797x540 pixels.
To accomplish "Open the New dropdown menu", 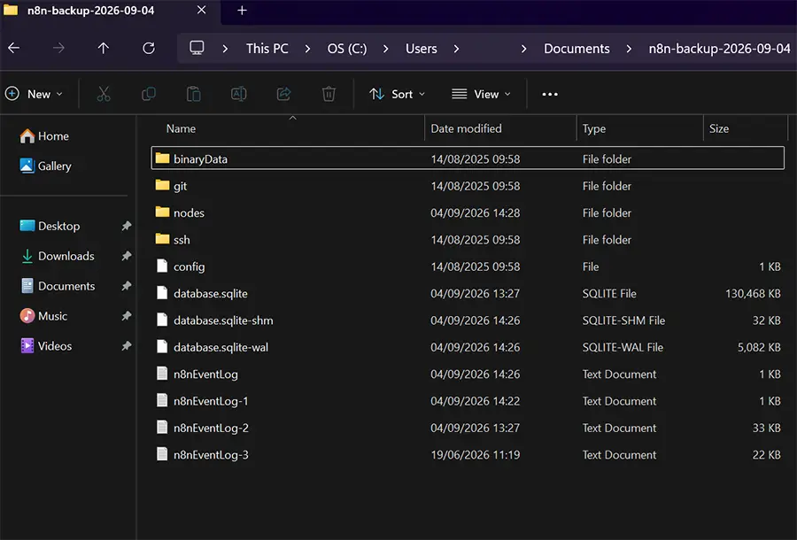I will (x=34, y=94).
